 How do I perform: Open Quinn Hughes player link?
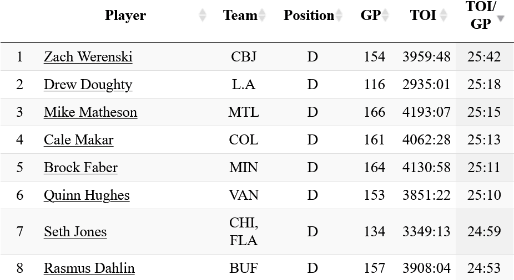(x=87, y=195)
